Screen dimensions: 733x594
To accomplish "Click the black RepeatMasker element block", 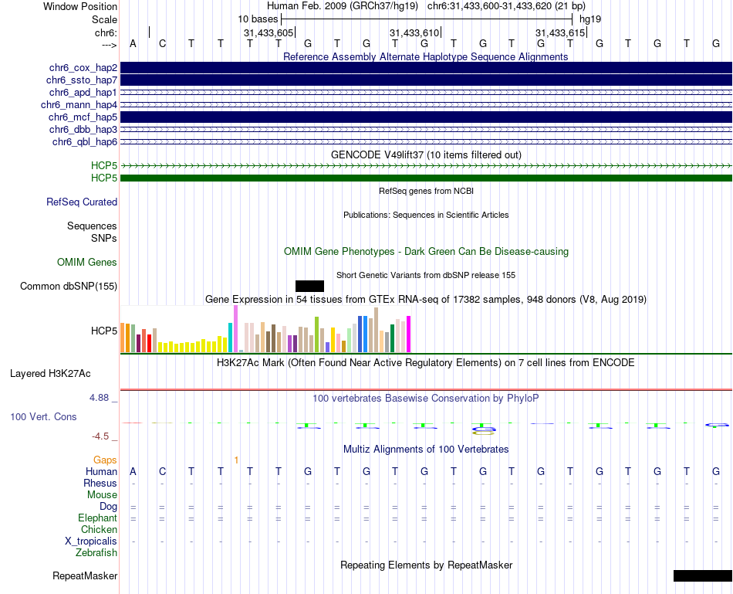I will coord(703,575).
